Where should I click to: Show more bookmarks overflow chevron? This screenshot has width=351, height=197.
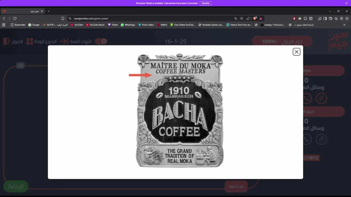click(x=344, y=25)
